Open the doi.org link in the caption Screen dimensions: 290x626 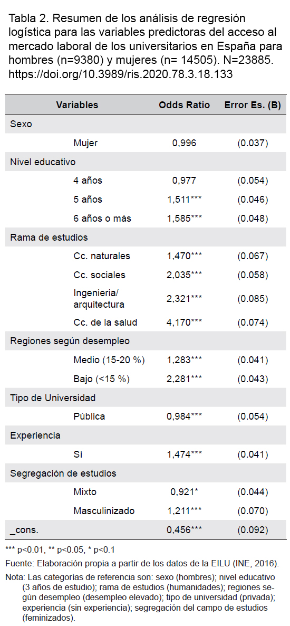point(121,74)
